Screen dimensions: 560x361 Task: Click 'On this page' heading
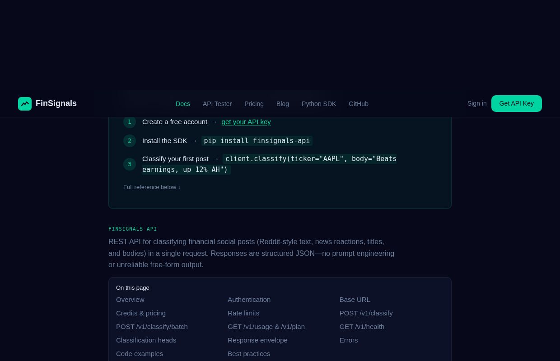[133, 288]
